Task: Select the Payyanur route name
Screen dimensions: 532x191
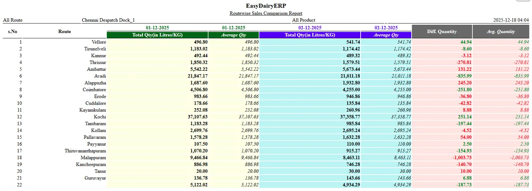Action: click(97, 144)
